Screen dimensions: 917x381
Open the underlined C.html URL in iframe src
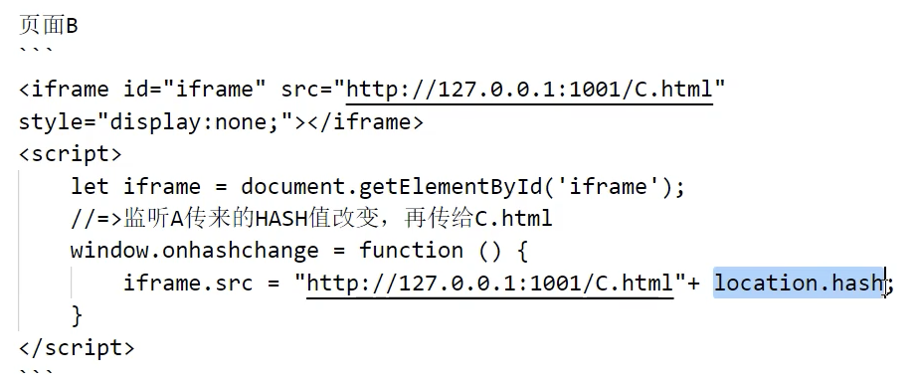(x=529, y=91)
